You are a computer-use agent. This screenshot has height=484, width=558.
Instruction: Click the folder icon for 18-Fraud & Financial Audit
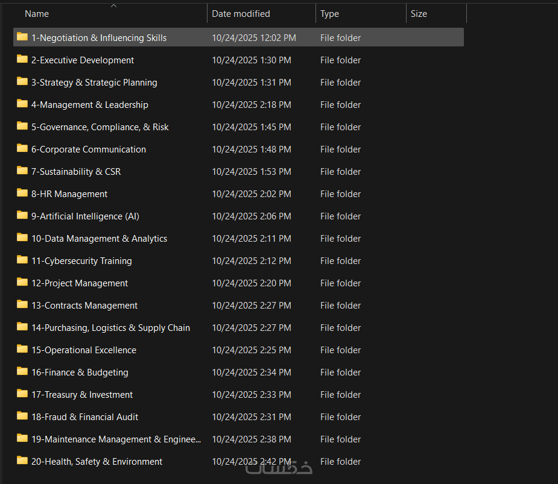(22, 416)
